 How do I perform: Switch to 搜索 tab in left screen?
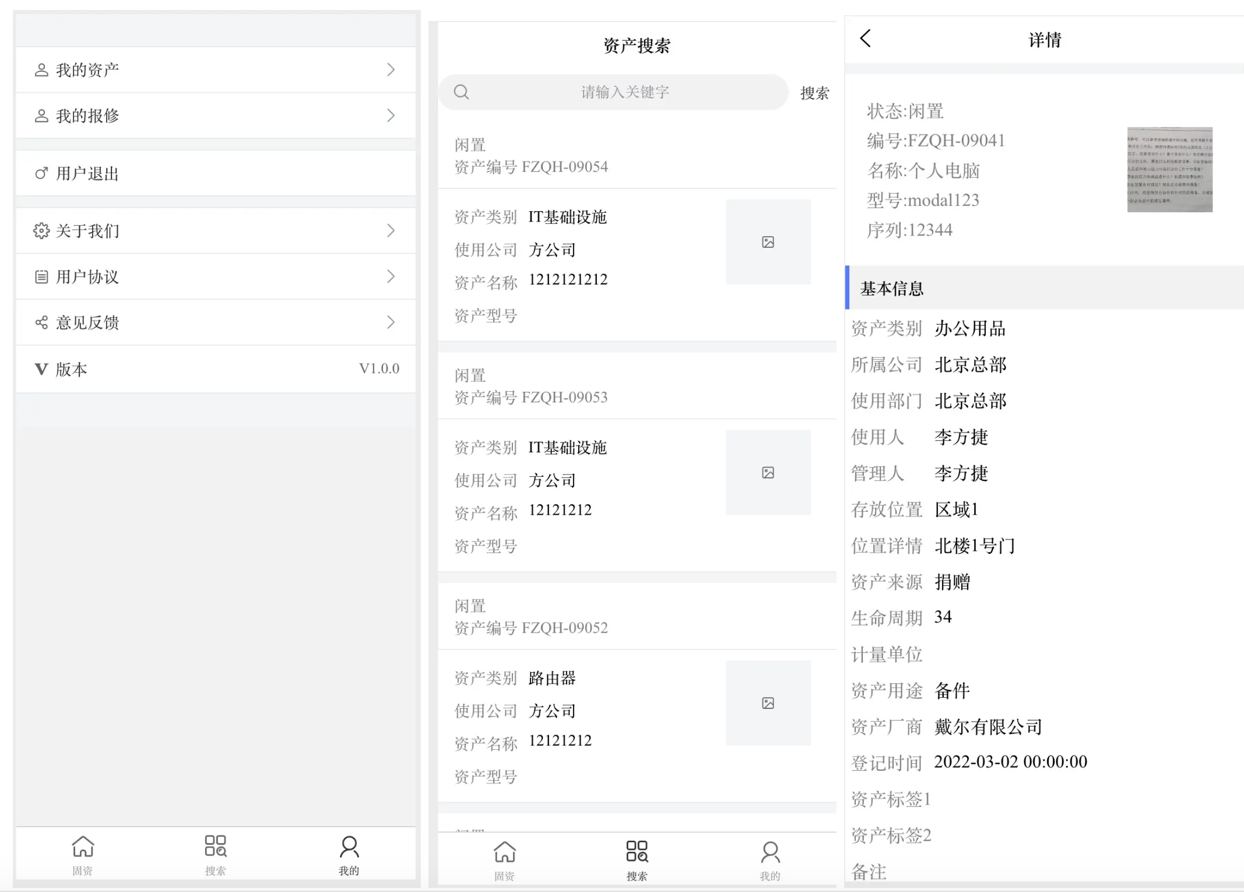(x=216, y=855)
